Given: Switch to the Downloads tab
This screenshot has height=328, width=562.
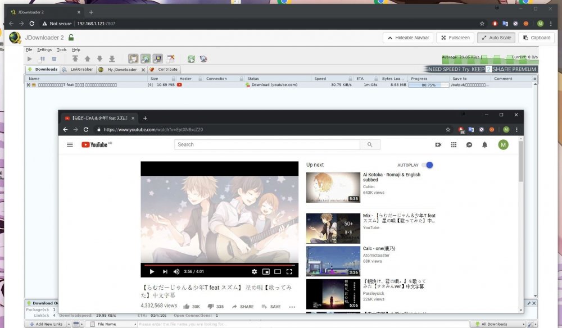Looking at the screenshot, I should (x=43, y=70).
